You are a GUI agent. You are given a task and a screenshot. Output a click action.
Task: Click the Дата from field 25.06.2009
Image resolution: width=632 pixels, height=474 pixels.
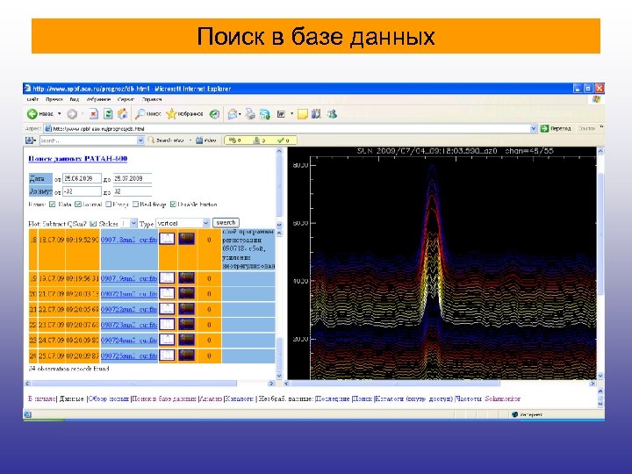coord(82,178)
